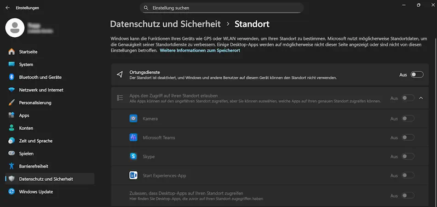Toggle location access for Start Experiences-App

[408, 175]
